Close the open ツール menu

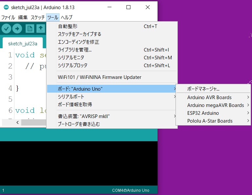(x=53, y=17)
